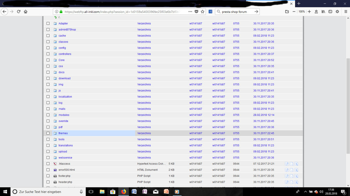Click the 100% zoom level indicator
This screenshot has width=350, height=196.
[302, 12]
